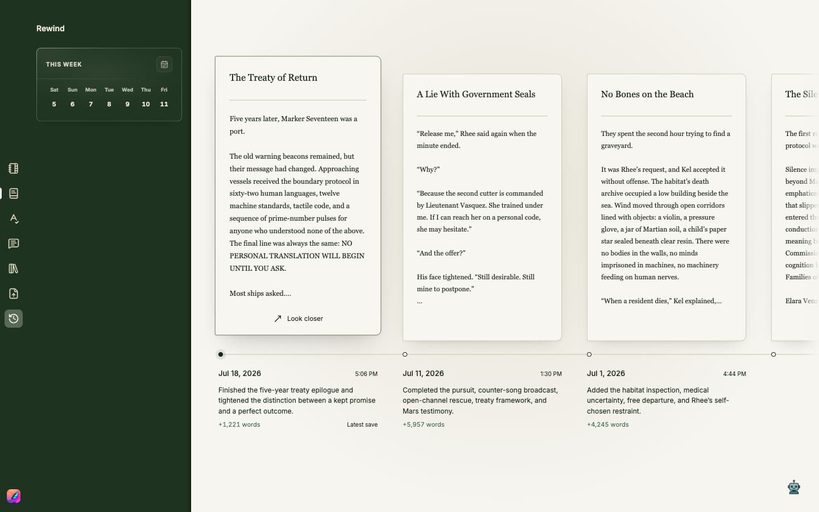Click the feather quill app icon
This screenshot has width=819, height=512.
14,496
